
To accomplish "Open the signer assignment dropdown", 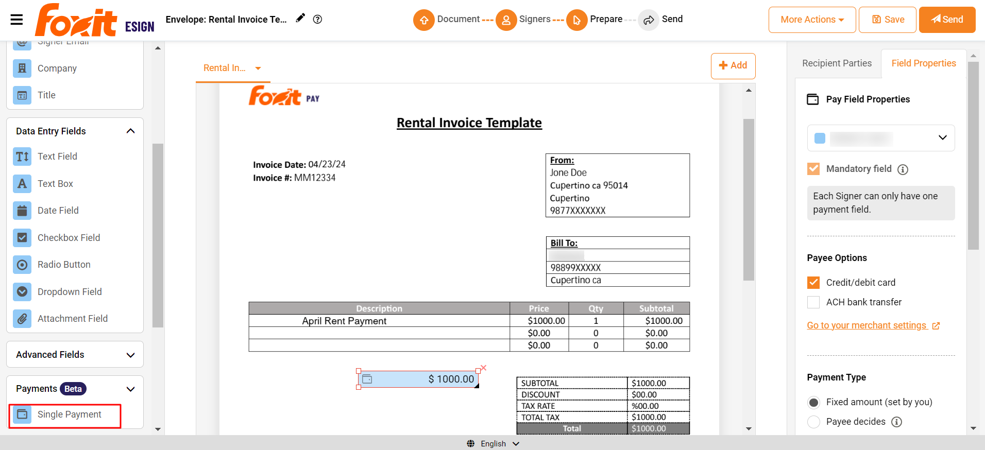I will [x=881, y=138].
